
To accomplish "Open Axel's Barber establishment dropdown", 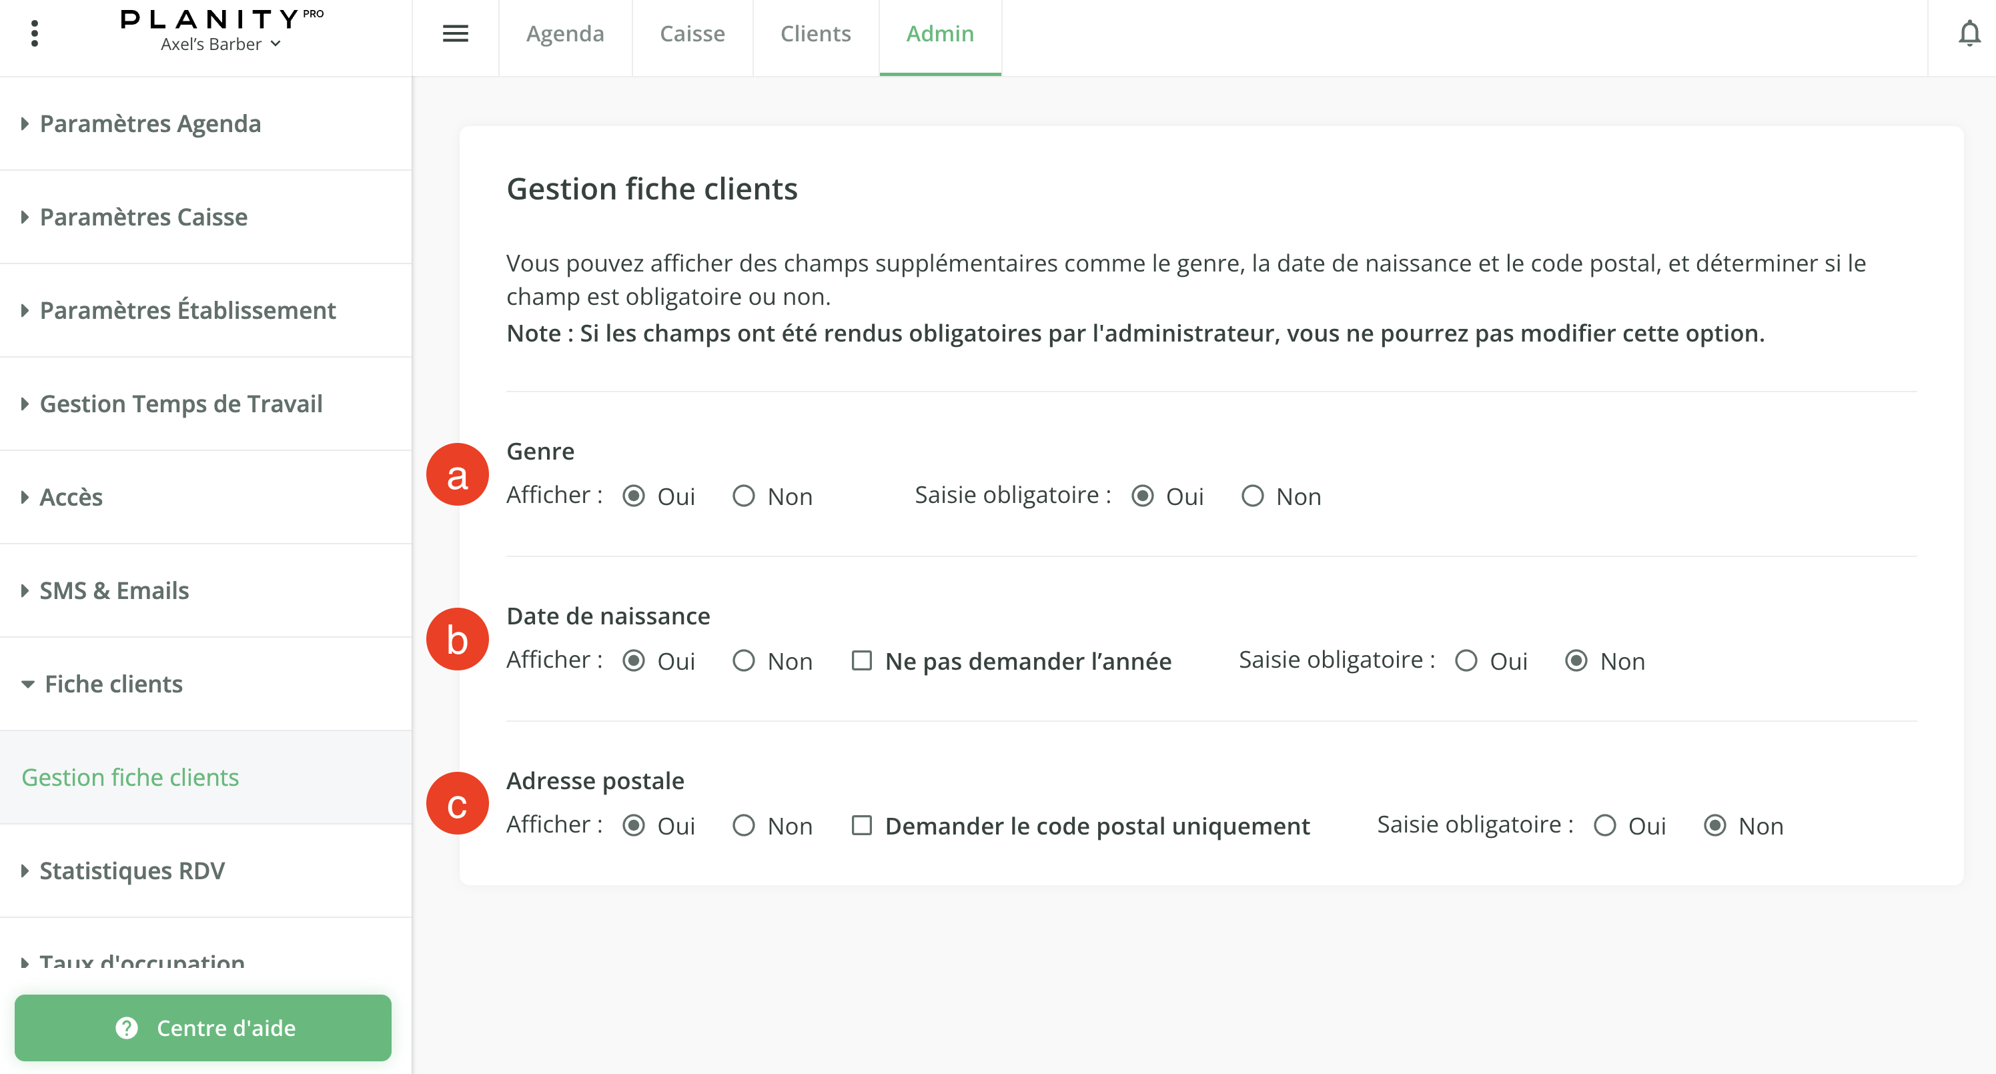I will pos(221,45).
